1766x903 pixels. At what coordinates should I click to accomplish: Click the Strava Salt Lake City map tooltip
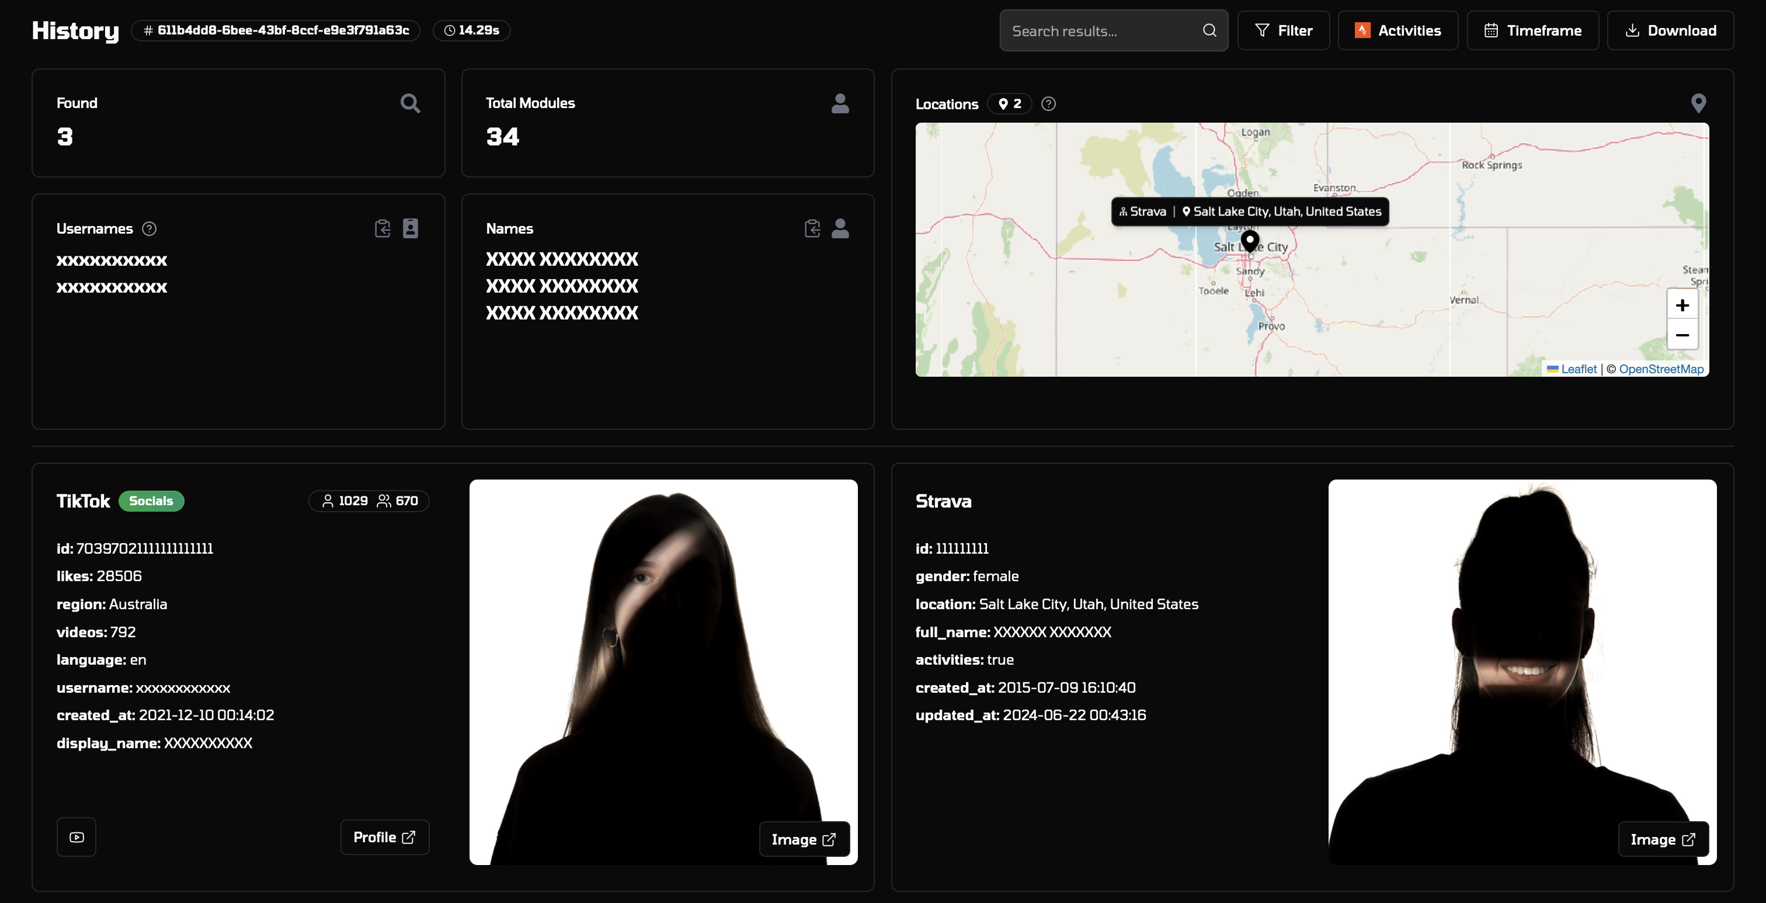(x=1250, y=211)
